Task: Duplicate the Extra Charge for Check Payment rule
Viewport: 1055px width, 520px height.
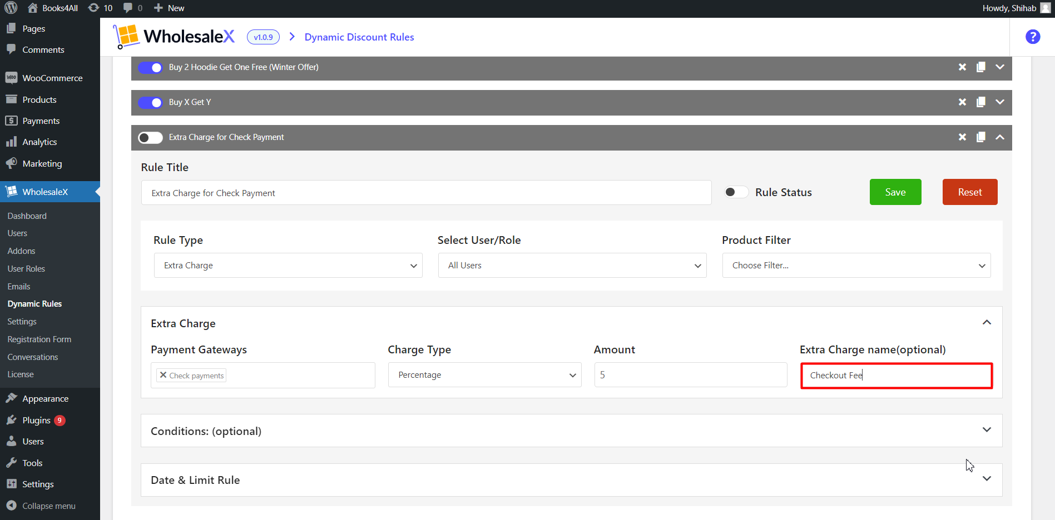Action: (981, 137)
